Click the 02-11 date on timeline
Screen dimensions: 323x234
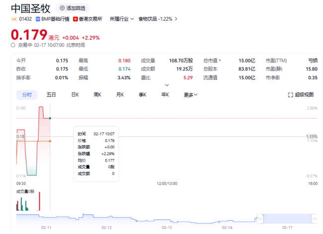[46, 228]
